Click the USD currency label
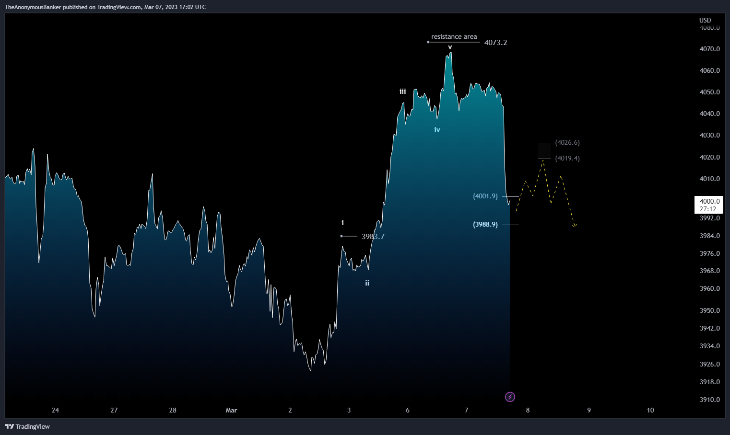Image resolution: width=730 pixels, height=435 pixels. click(x=705, y=20)
